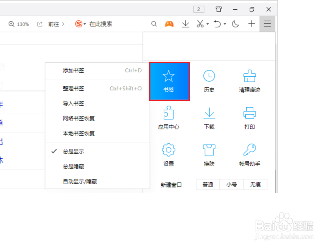This screenshot has width=332, height=248.
Task: Click the tab count box showing 2
Action: 199,9
